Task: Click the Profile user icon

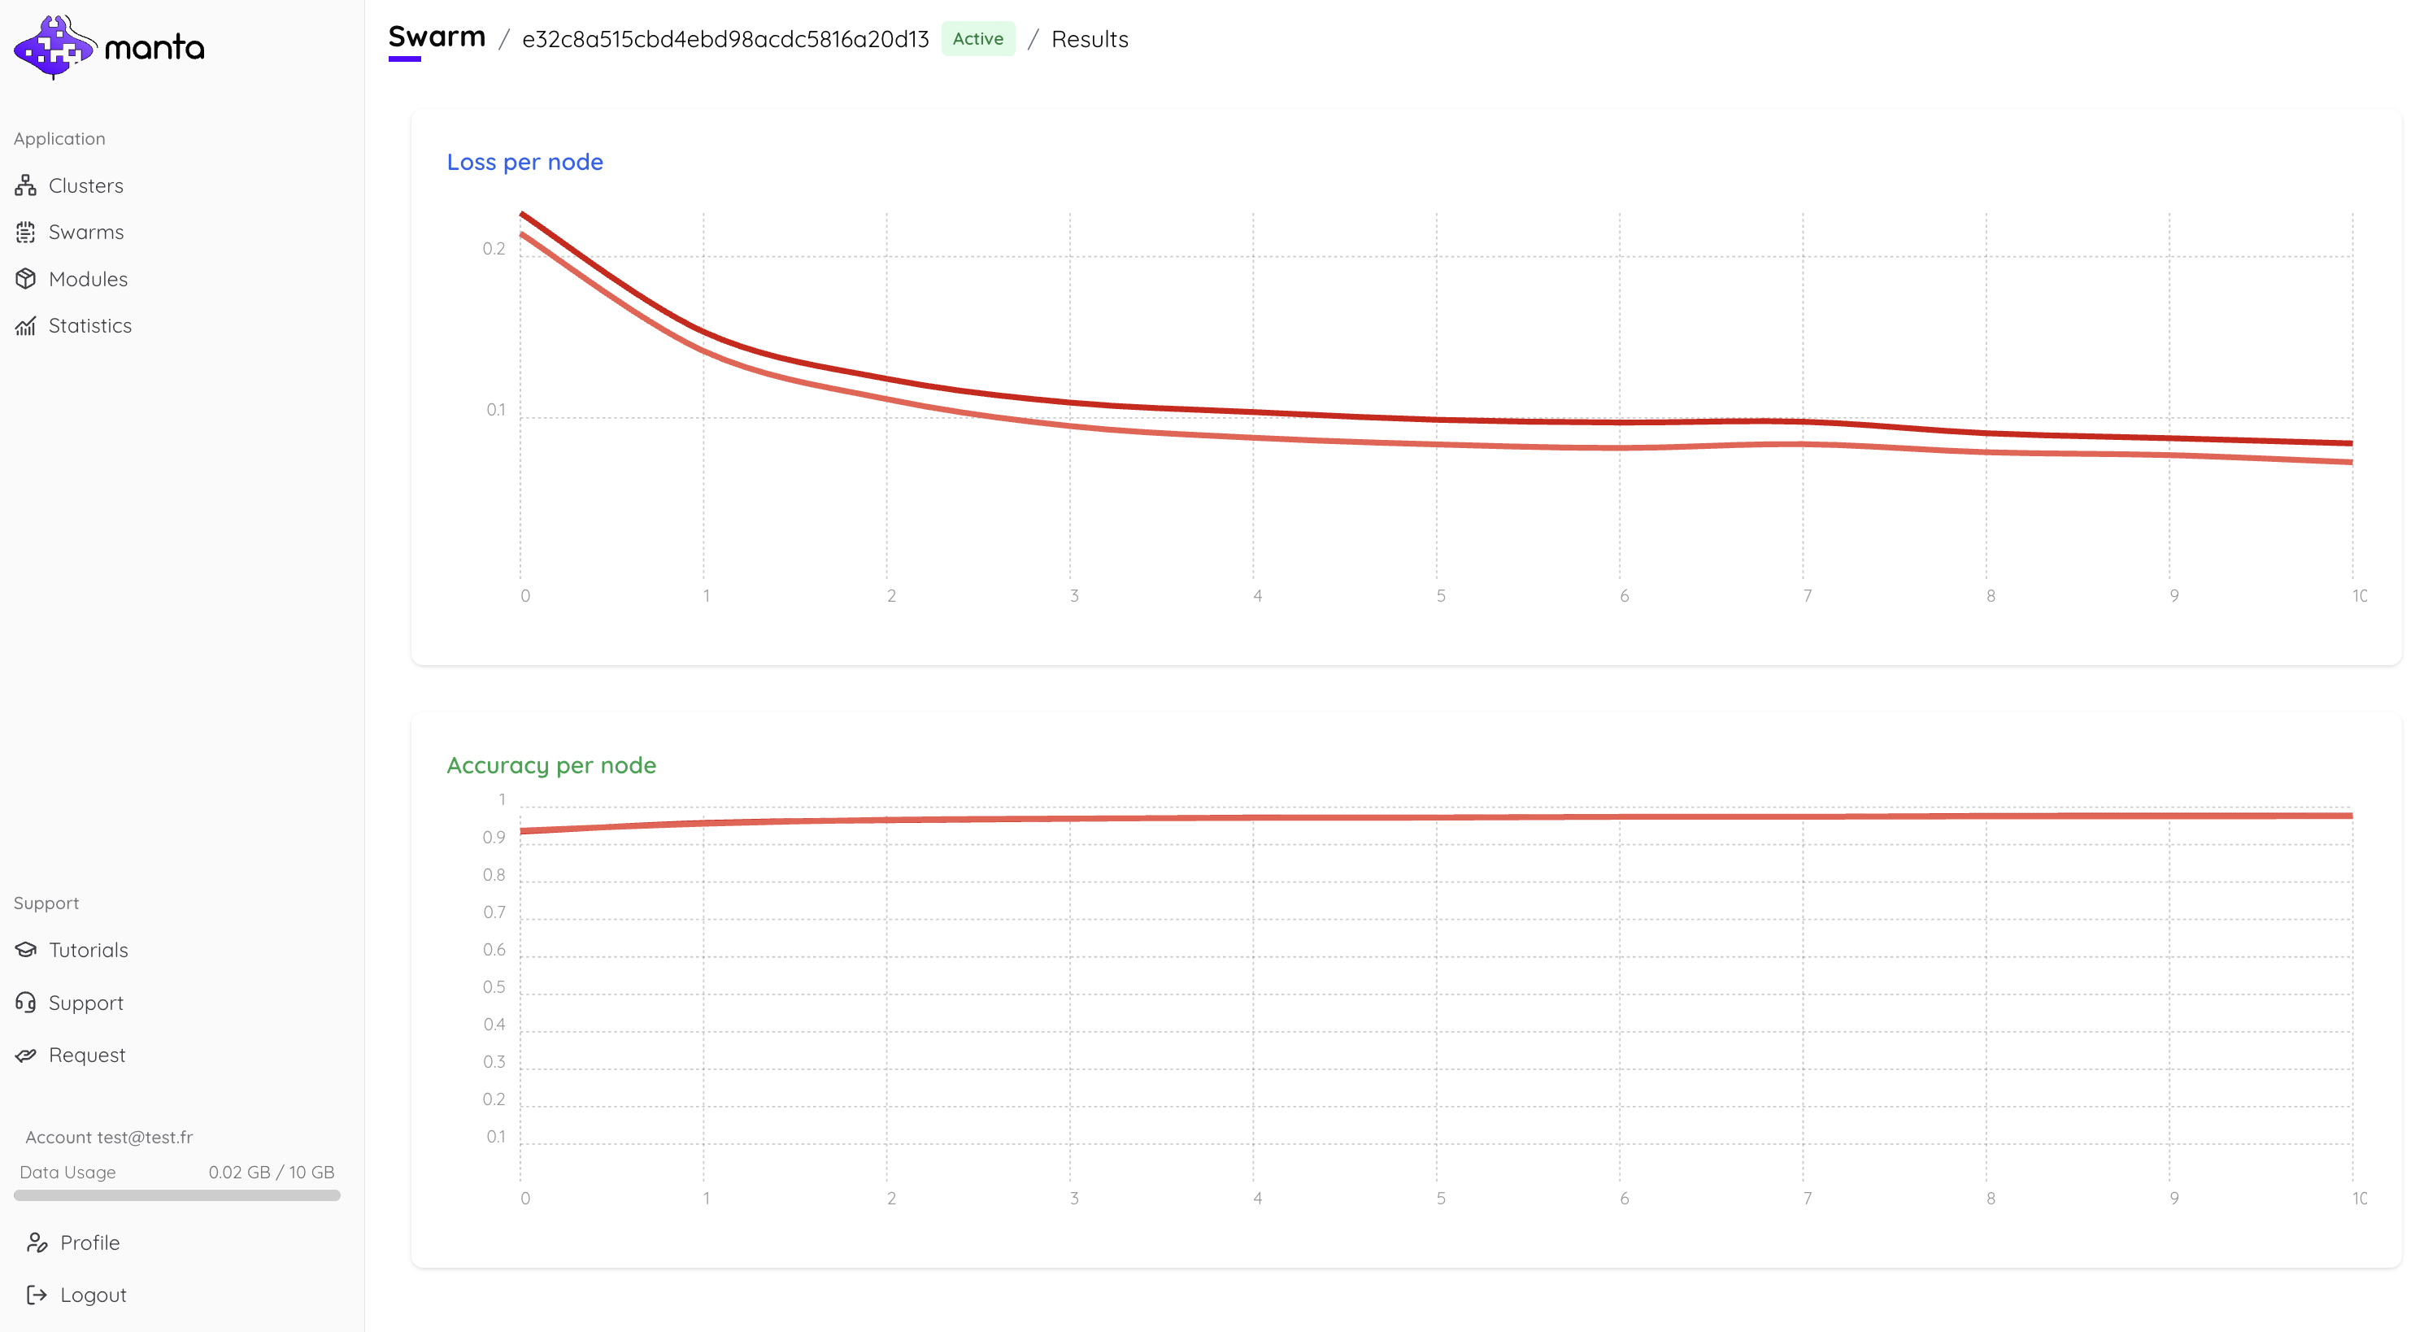Action: (37, 1243)
